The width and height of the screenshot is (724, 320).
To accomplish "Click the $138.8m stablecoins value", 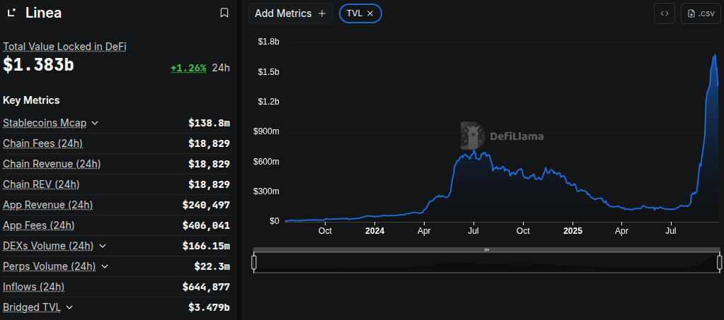I will click(209, 123).
